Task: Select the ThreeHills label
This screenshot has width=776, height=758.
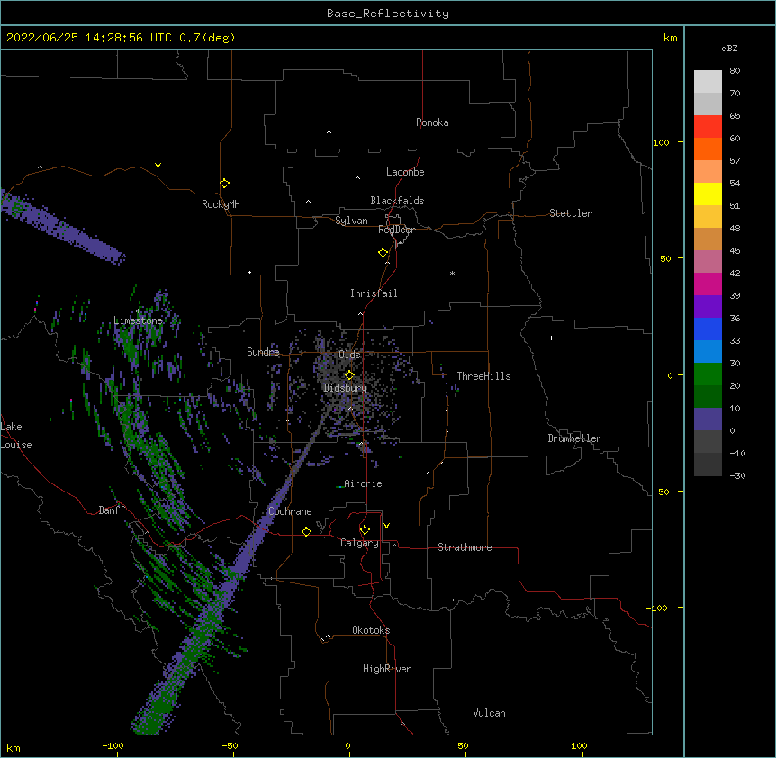Action: point(483,376)
